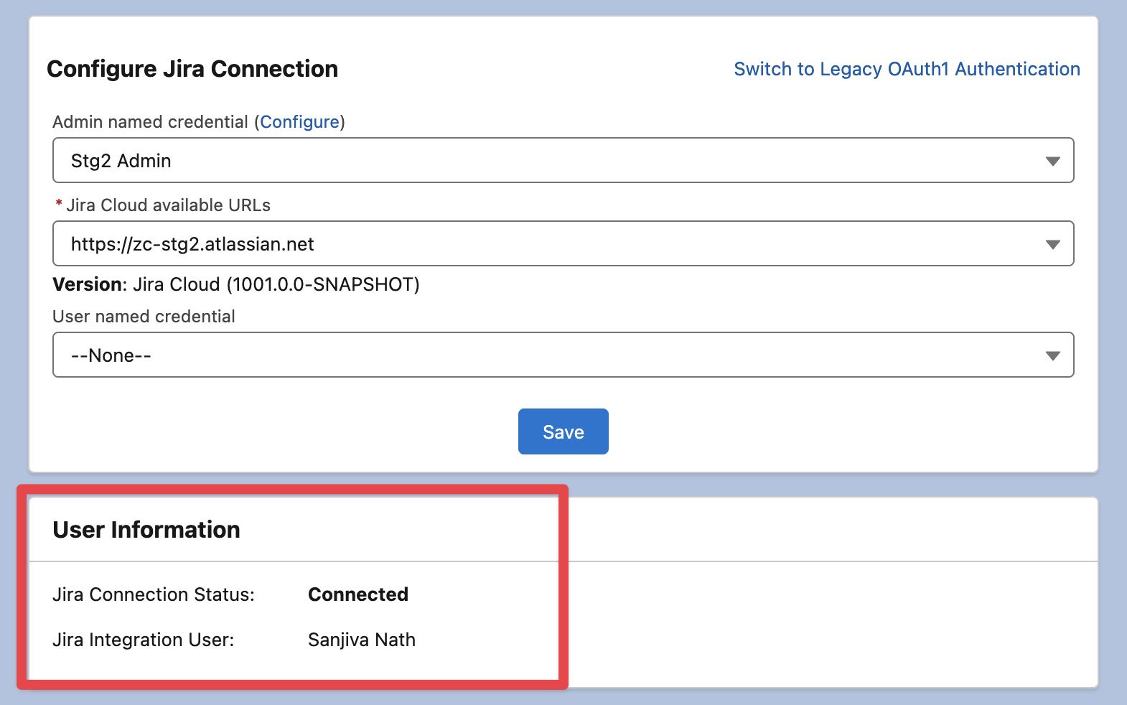Click the Admin named credential label
Image resolution: width=1127 pixels, height=705 pixels.
tap(150, 122)
